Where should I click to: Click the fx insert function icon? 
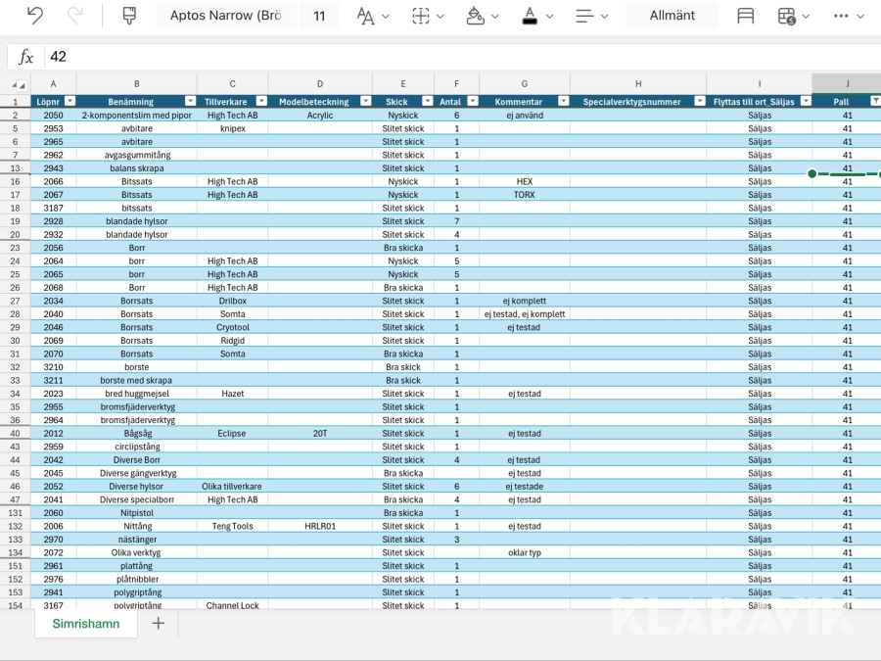point(26,57)
